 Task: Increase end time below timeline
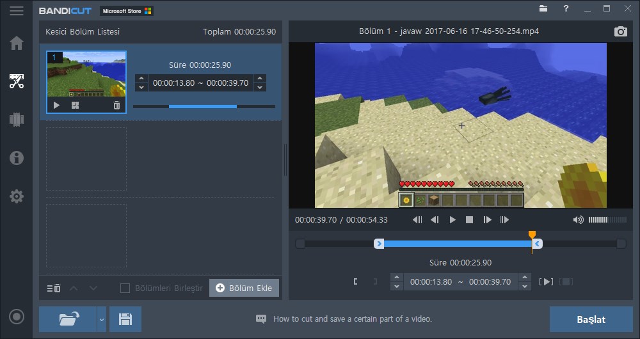tap(525, 278)
